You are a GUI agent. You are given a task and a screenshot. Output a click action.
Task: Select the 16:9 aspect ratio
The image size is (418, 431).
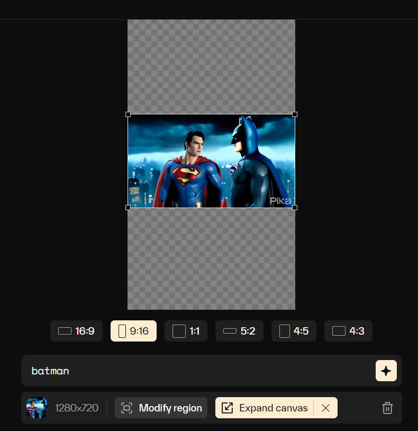click(x=76, y=331)
